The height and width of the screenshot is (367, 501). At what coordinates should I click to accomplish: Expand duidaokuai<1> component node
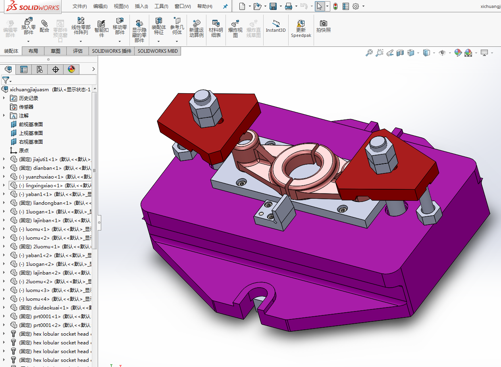[x=4, y=307]
